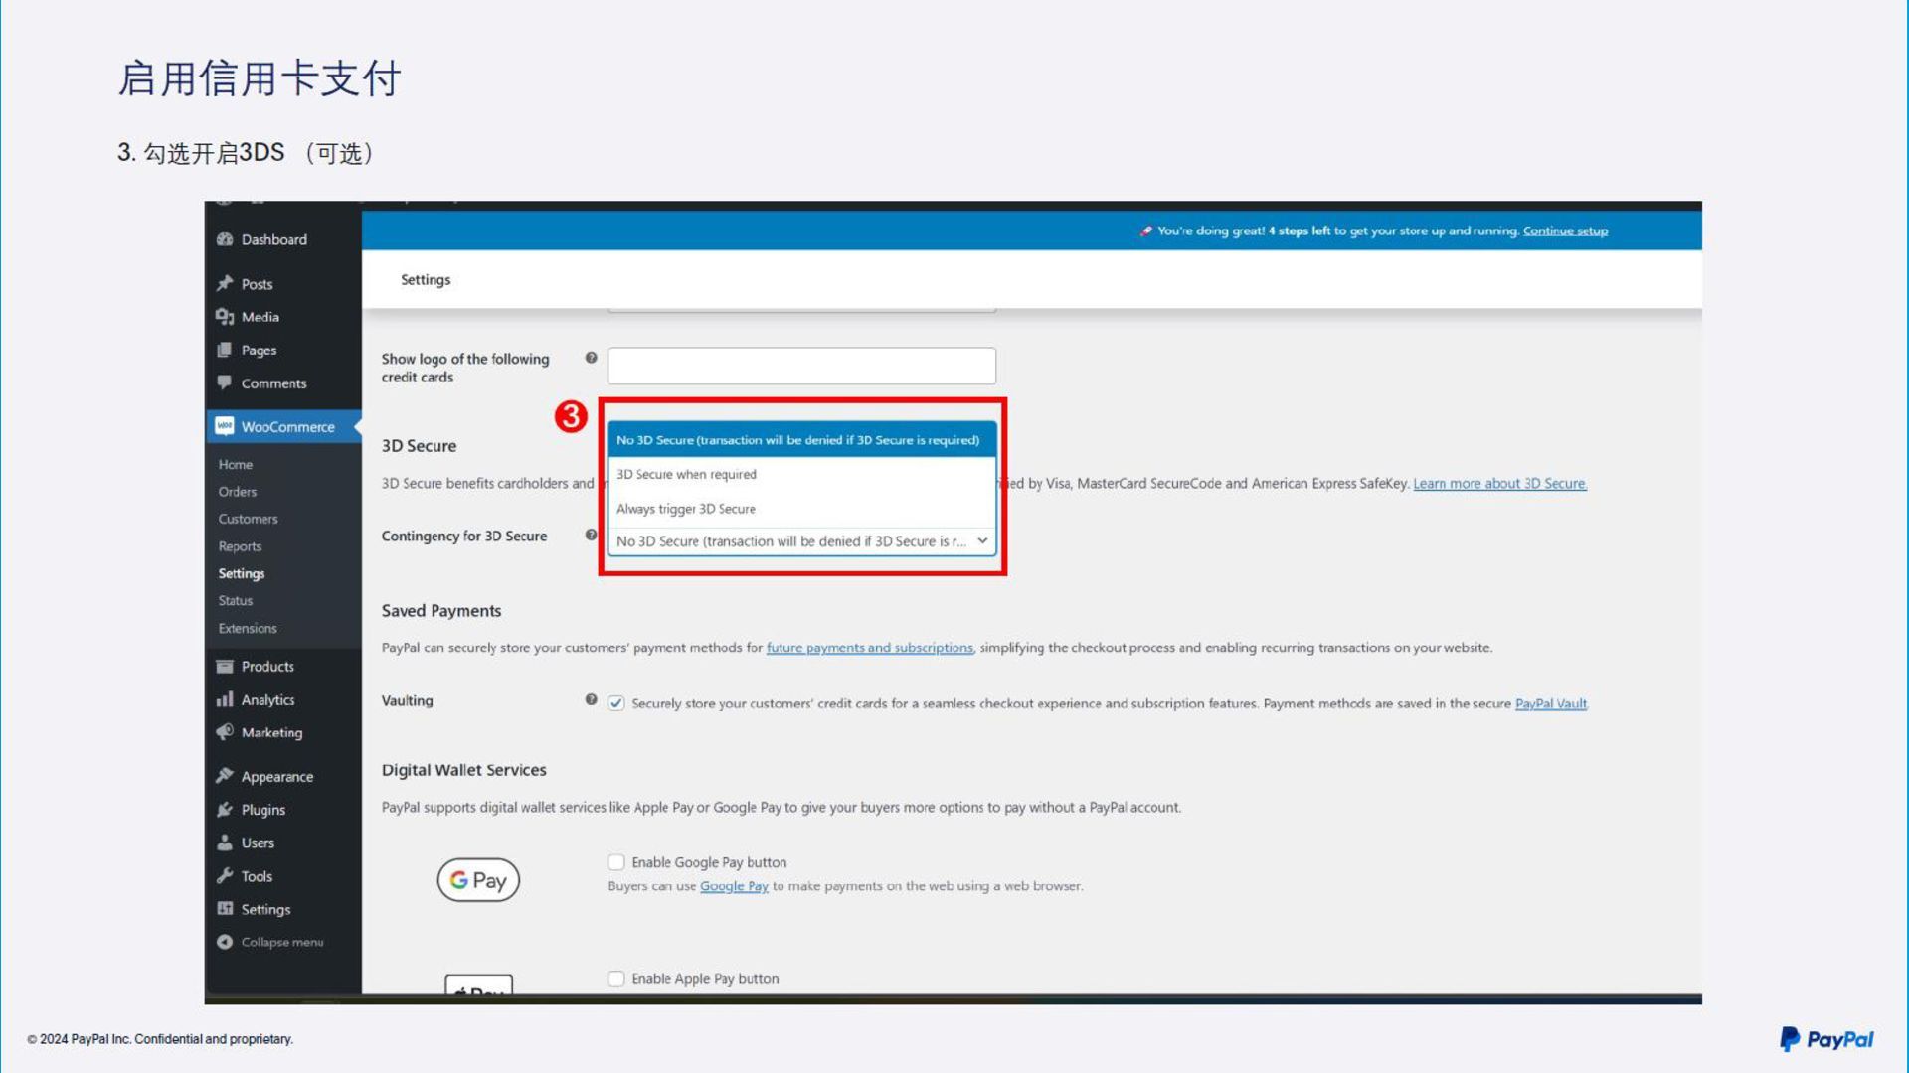Click the Tools wrench icon
The image size is (1909, 1073).
point(225,876)
